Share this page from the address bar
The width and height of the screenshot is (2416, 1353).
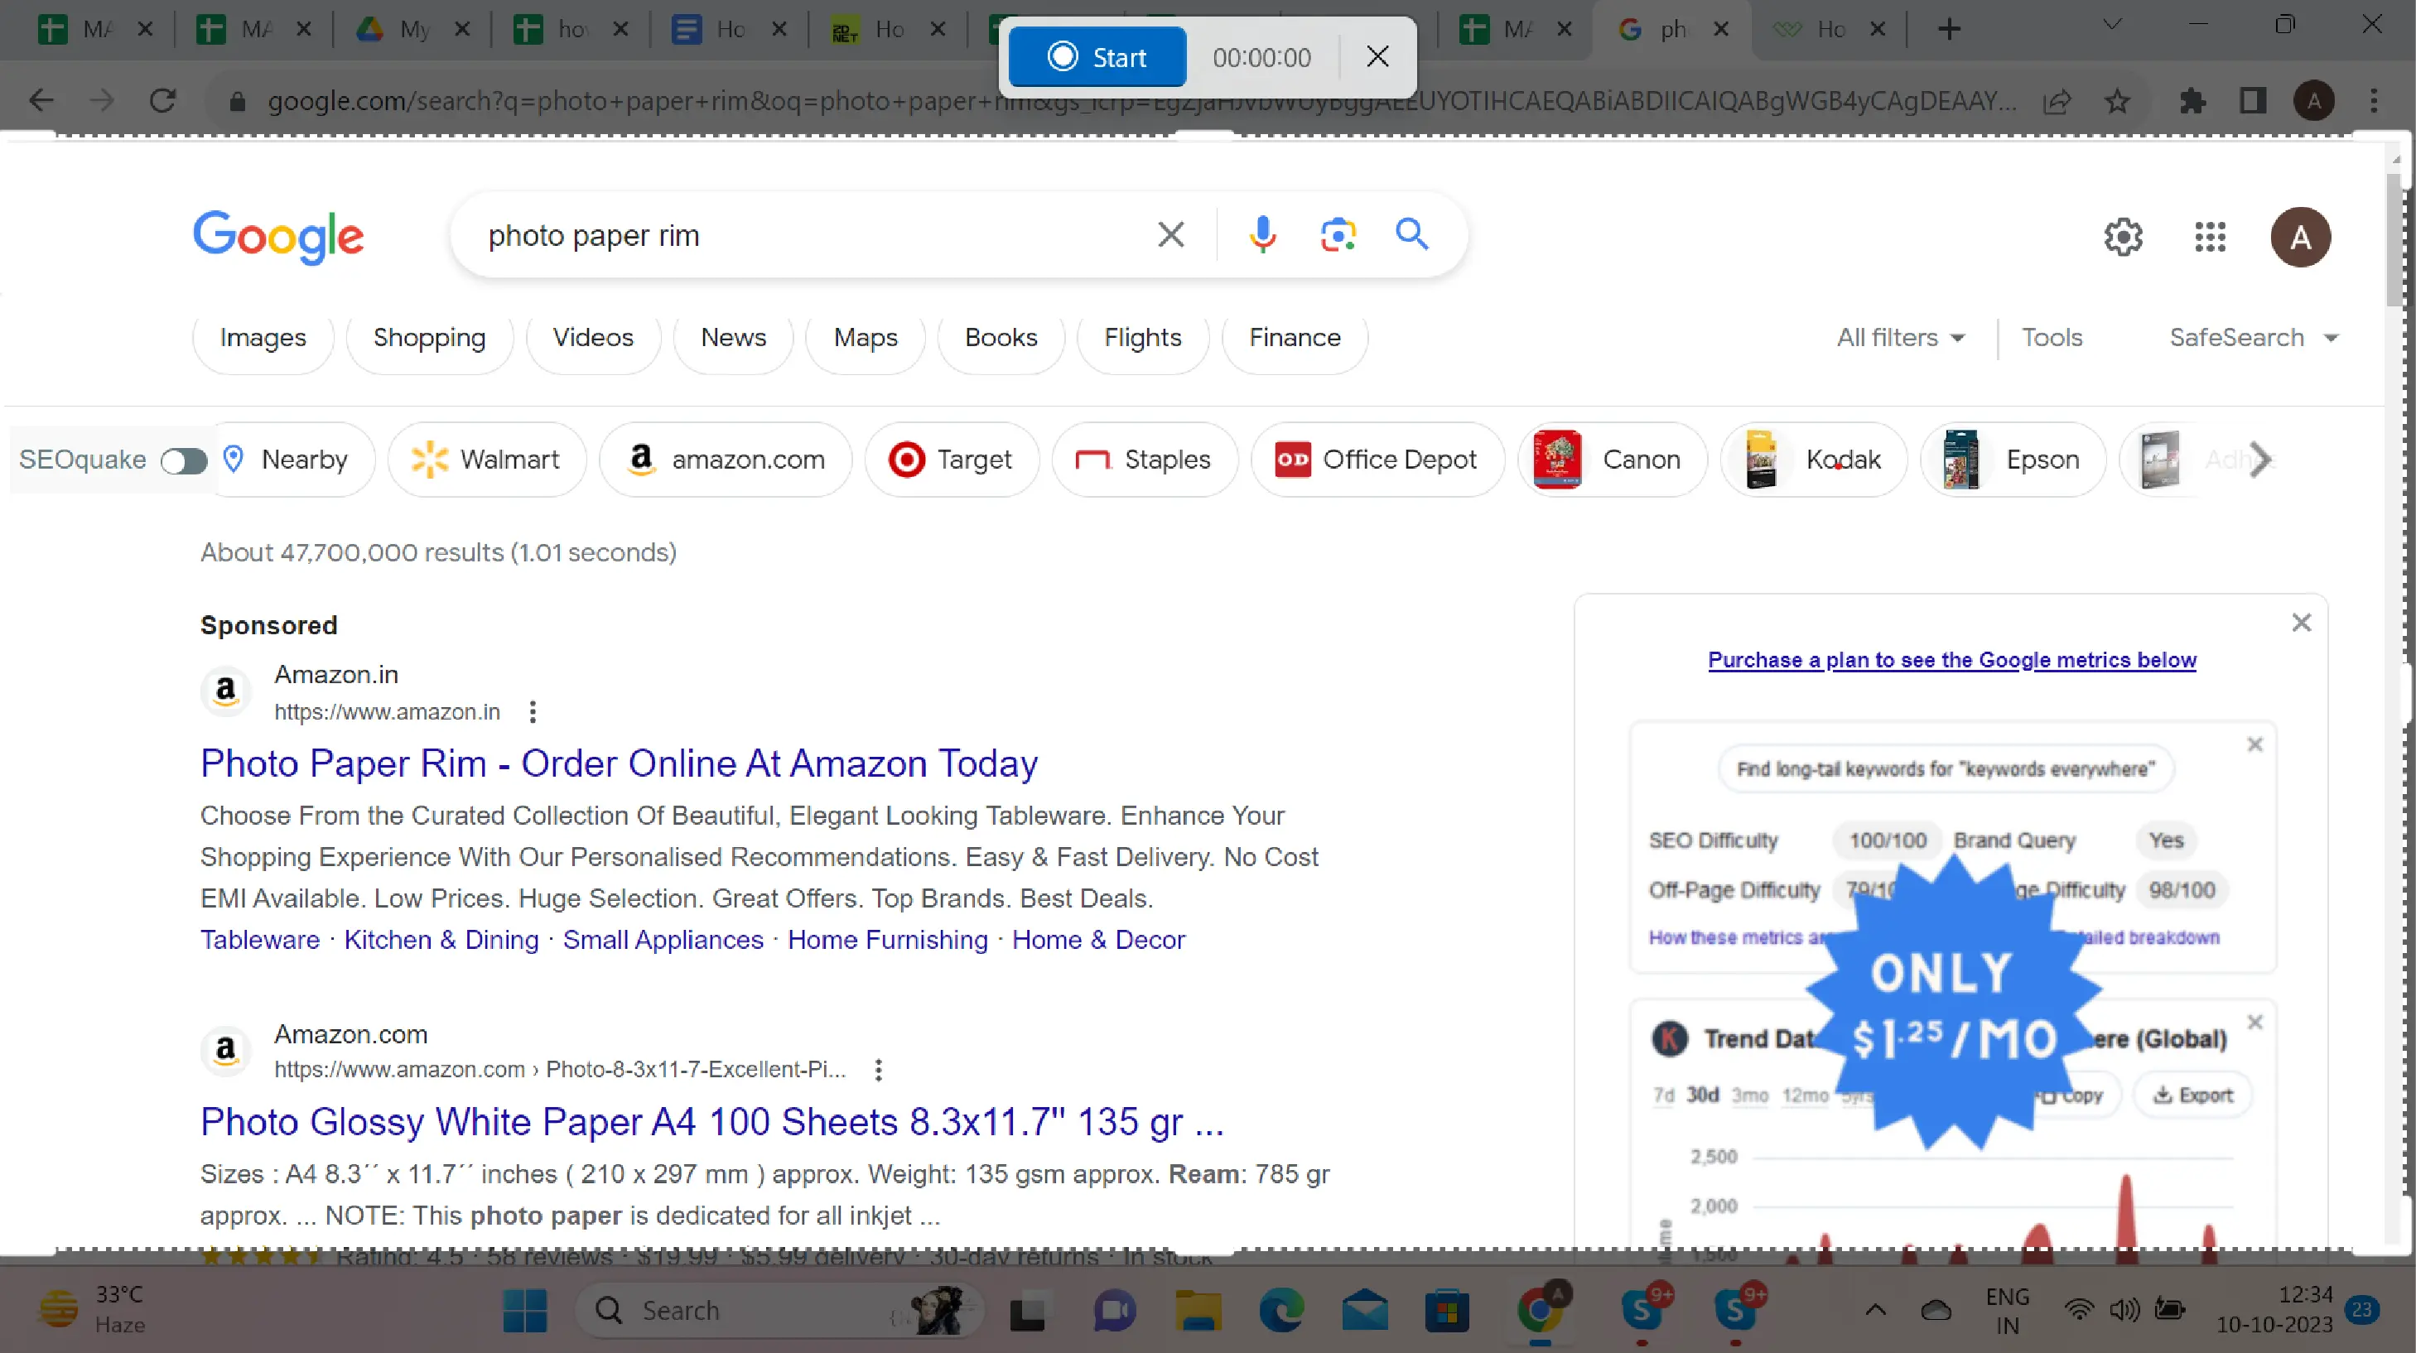2057,100
